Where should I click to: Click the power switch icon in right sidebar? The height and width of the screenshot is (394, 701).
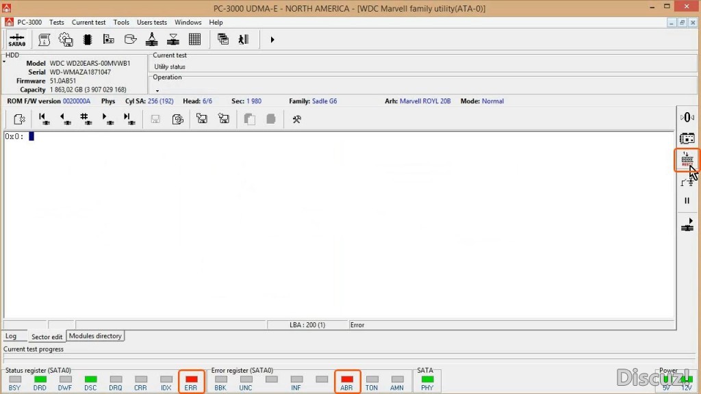click(687, 182)
